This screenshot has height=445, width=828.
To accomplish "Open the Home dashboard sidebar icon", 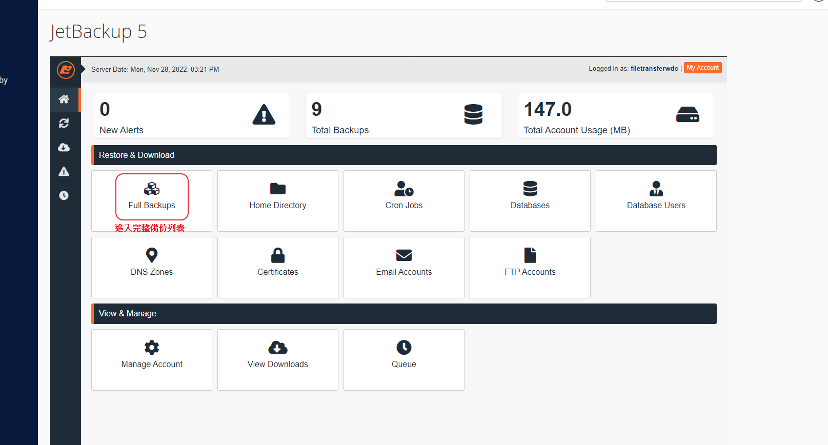I will (x=64, y=99).
